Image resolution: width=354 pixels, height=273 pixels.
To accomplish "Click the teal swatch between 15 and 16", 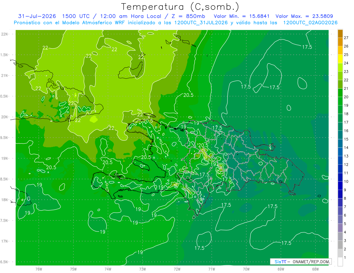I will tap(340, 135).
